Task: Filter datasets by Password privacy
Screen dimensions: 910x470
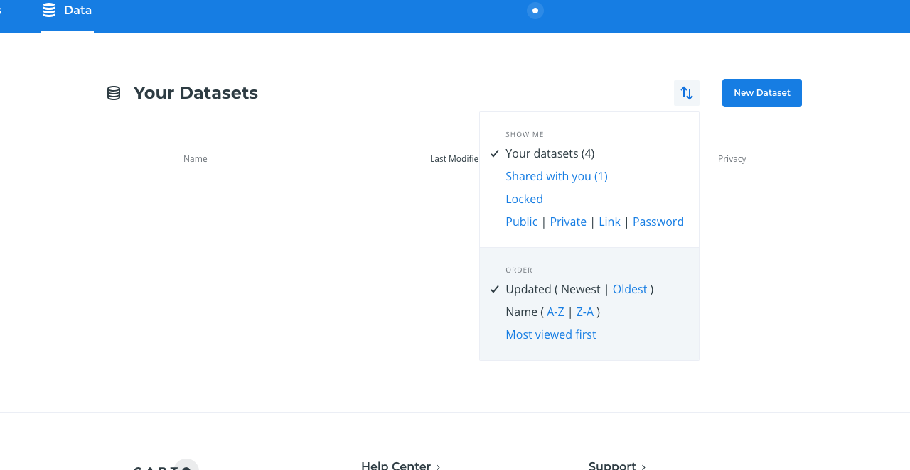Action: [658, 222]
